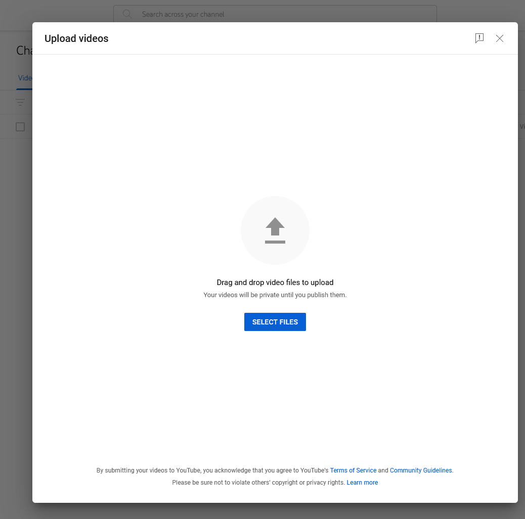Click the send feedback icon in dialog header
Image resolution: width=525 pixels, height=519 pixels.
479,38
